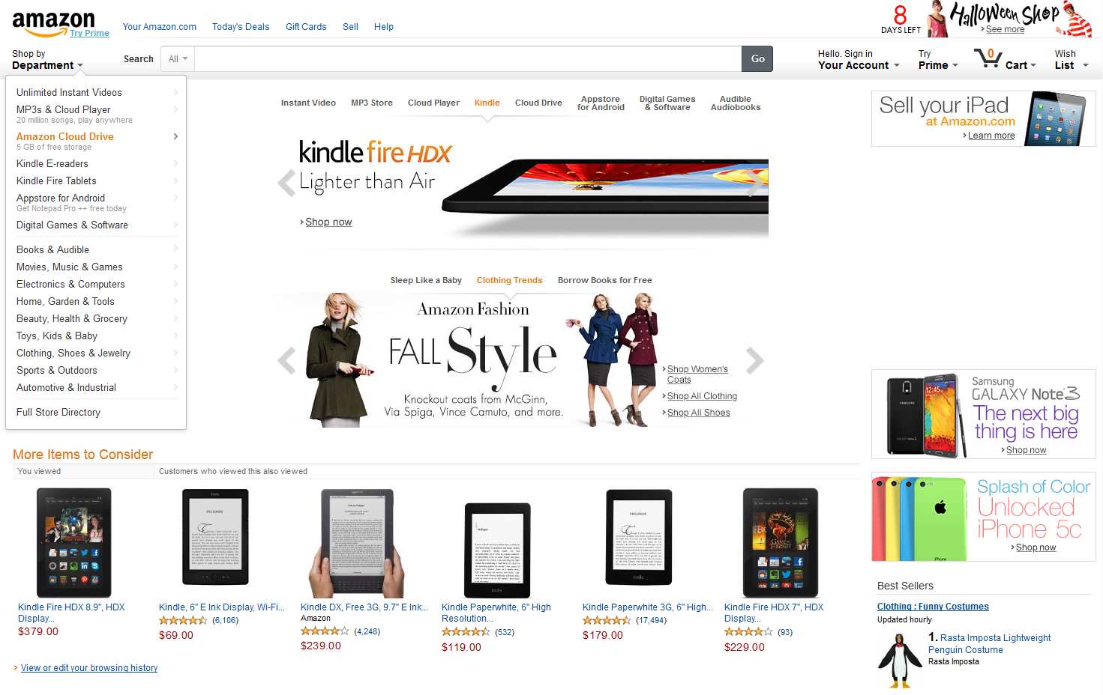Click into the main search field

click(x=468, y=58)
